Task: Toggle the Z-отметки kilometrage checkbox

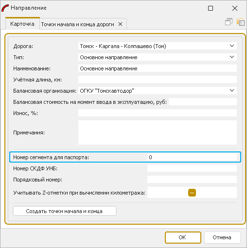Action: coord(192,193)
